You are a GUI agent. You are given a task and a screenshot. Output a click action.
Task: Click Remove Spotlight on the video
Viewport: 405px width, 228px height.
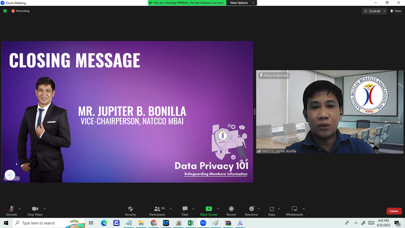pos(274,75)
